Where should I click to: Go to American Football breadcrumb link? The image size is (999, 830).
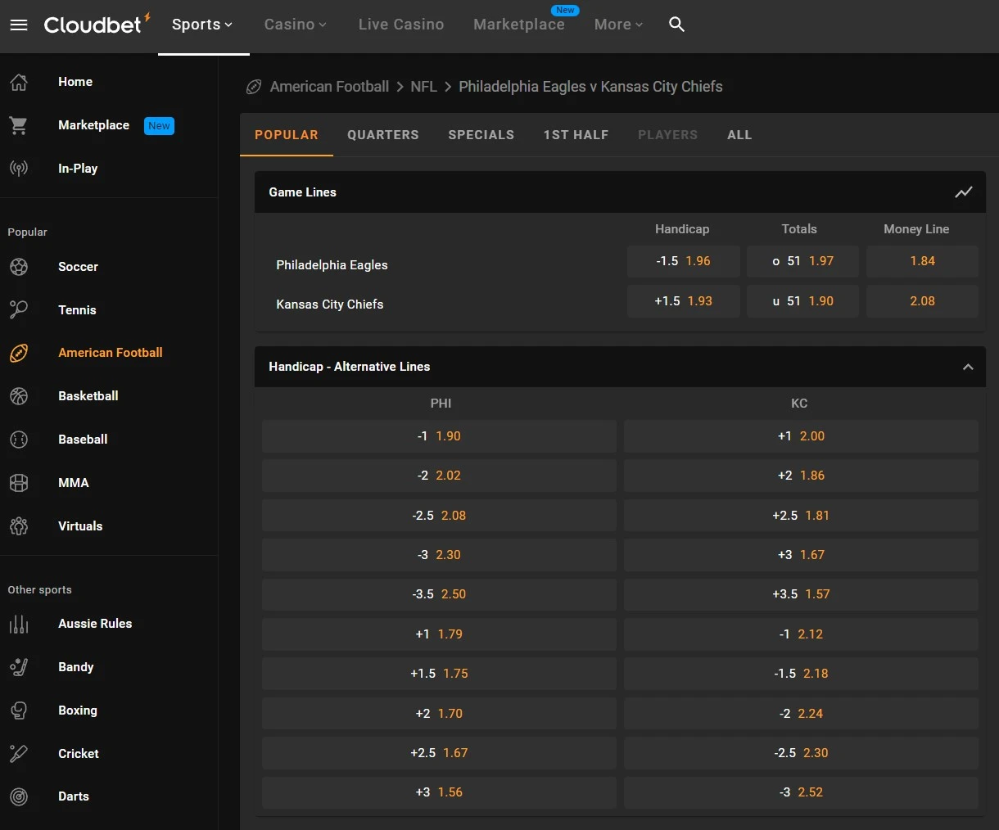pyautogui.click(x=329, y=87)
